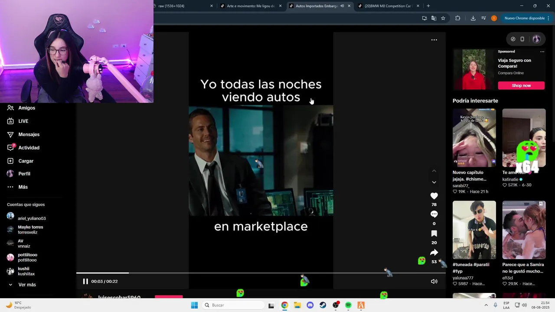Open Chrome extensions puzzle icon

tap(457, 18)
